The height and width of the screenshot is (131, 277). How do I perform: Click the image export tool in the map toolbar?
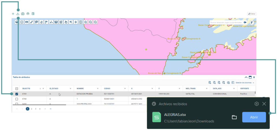[x=61, y=22]
